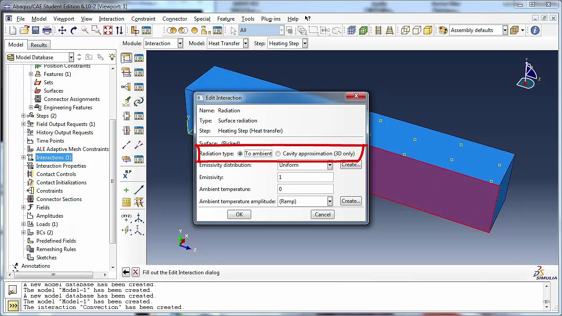
Task: Click the Cycle Views arrows icon
Action: (119, 30)
